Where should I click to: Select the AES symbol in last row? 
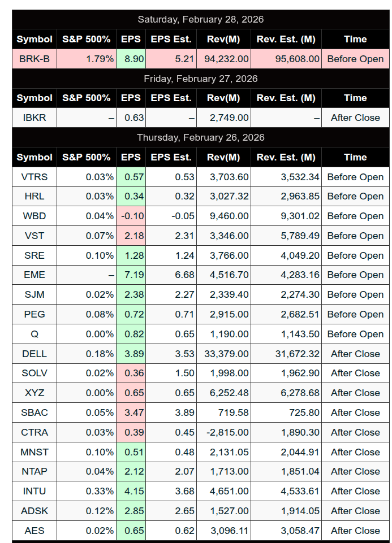[x=35, y=531]
